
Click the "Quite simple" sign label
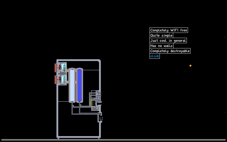tap(161, 35)
